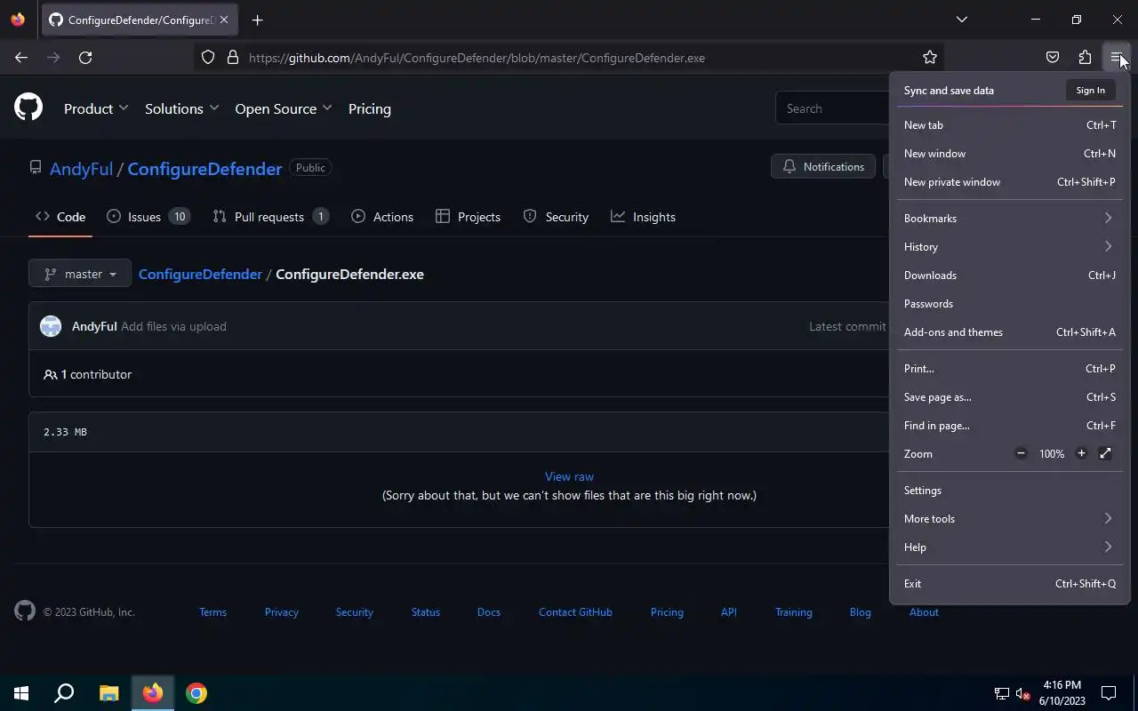The width and height of the screenshot is (1138, 711).
Task: Expand the Help submenu
Action: pos(1009,547)
